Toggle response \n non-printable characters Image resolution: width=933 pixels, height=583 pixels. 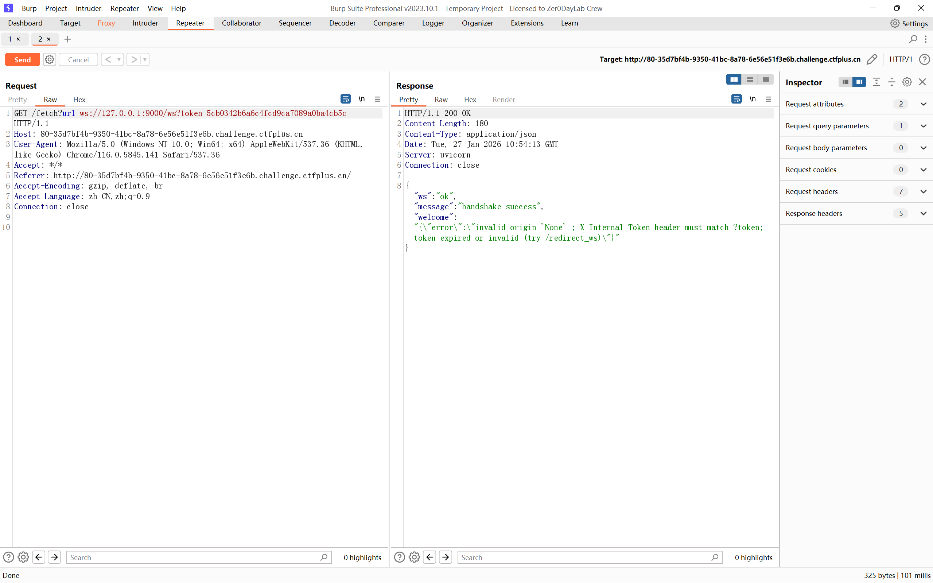pyautogui.click(x=753, y=99)
